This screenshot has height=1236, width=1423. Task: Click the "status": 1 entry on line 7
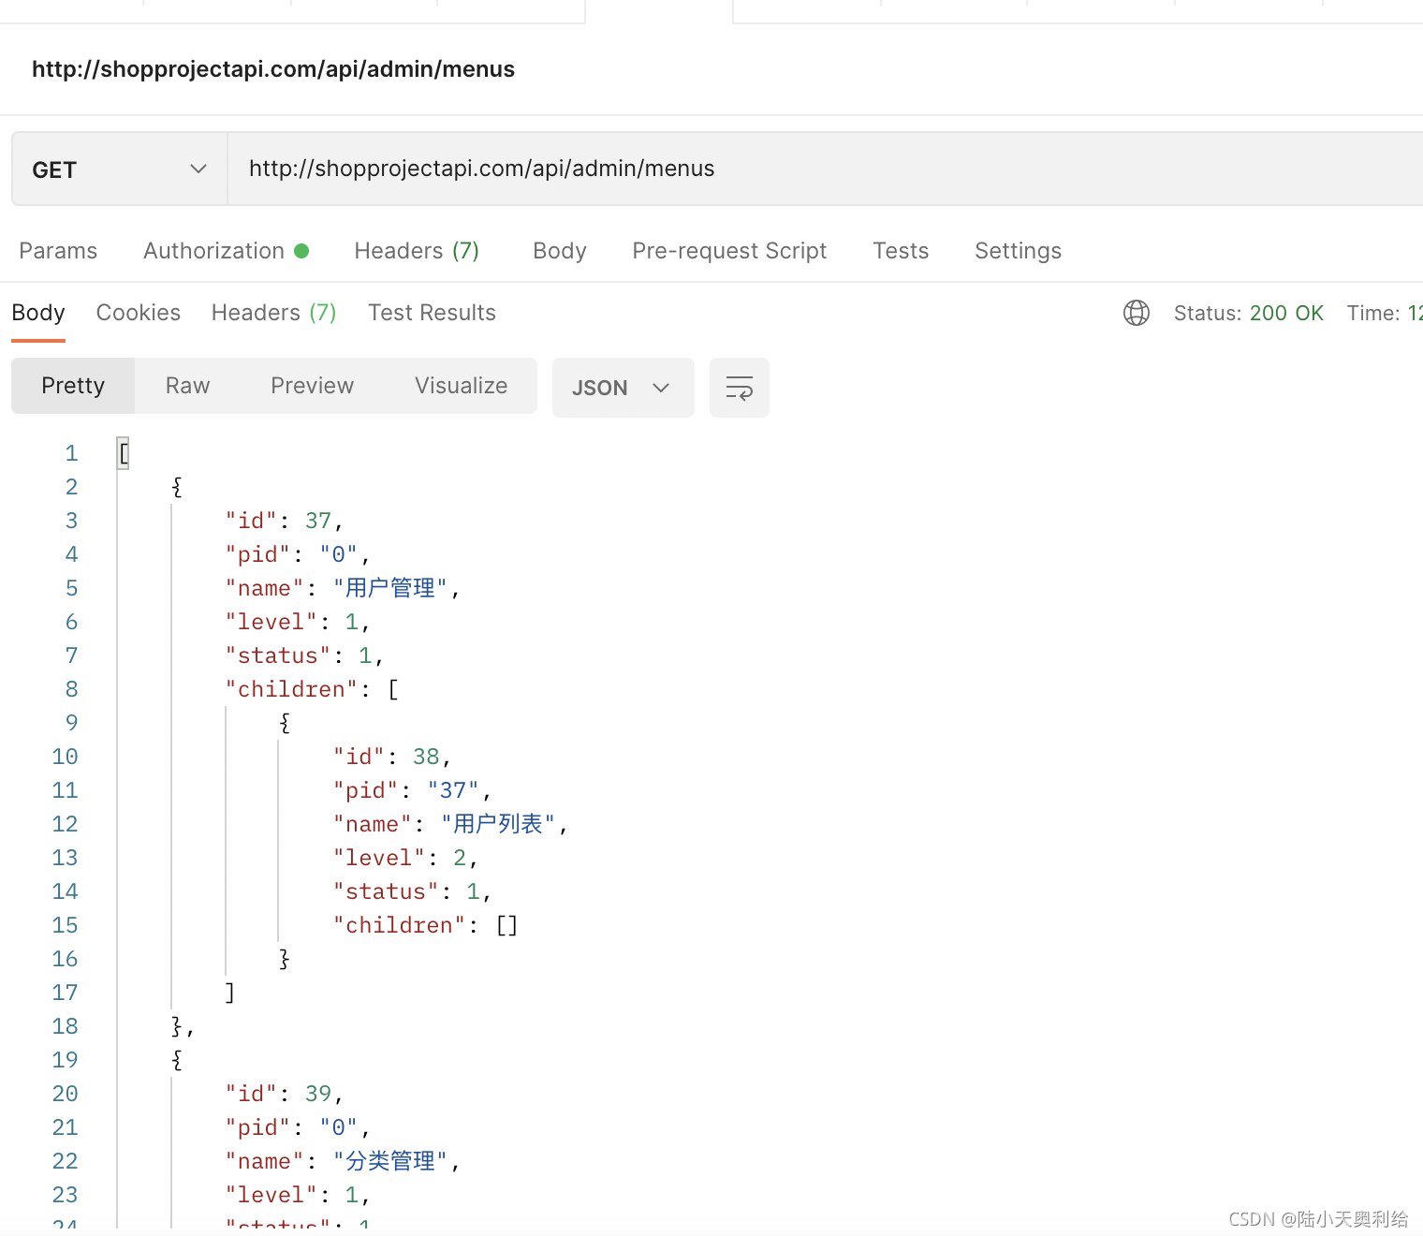point(304,655)
